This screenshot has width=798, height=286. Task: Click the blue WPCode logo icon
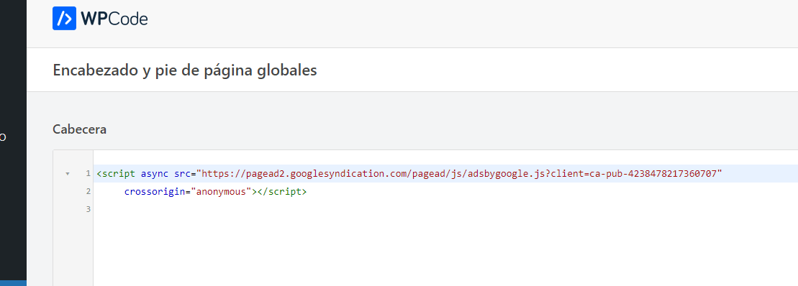[x=64, y=18]
